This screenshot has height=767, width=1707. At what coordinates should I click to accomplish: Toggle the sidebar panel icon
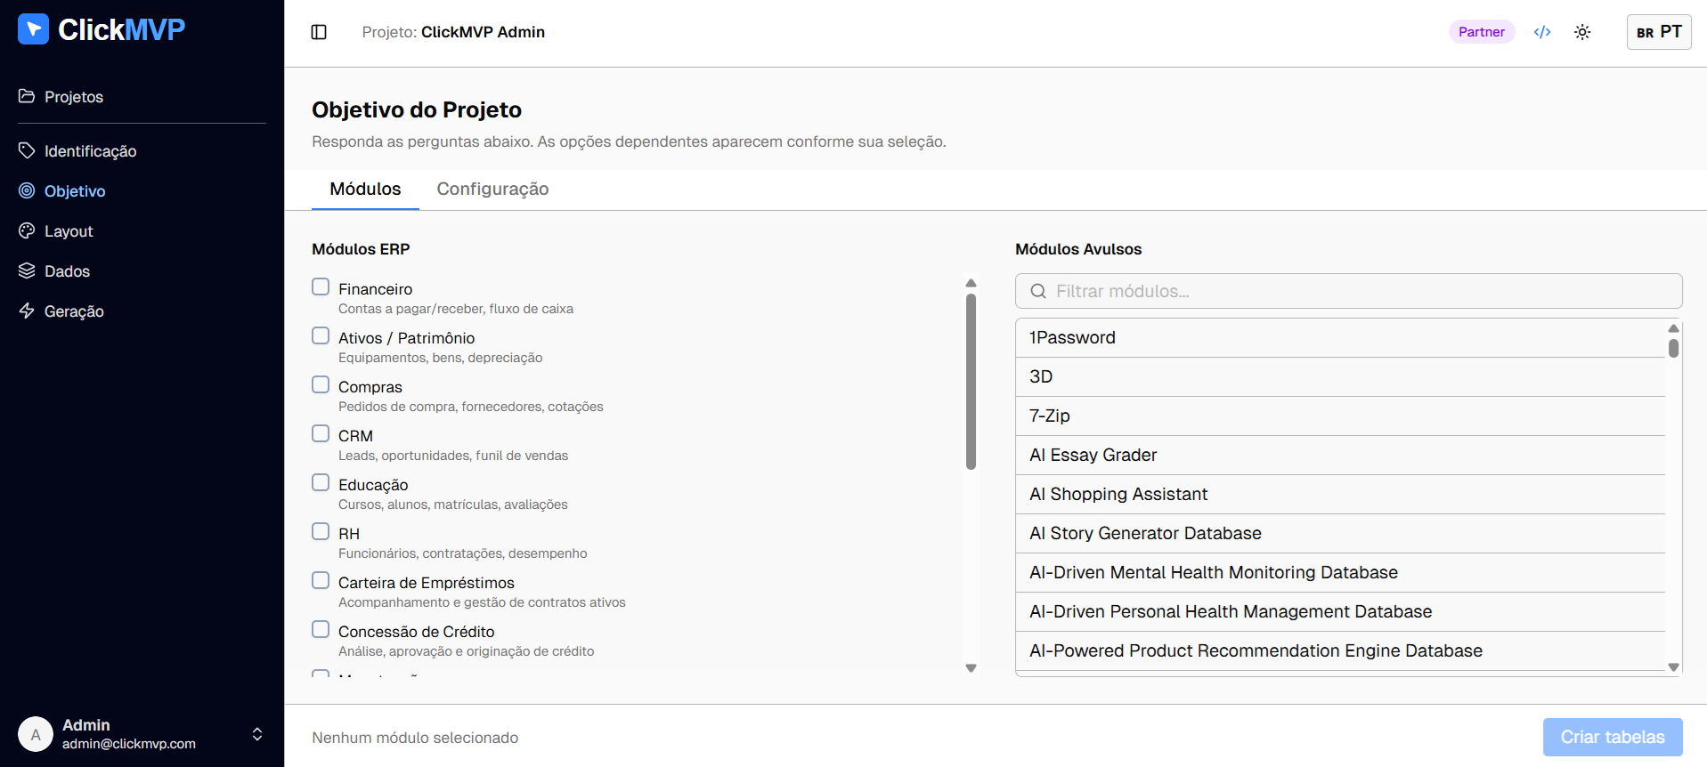[x=319, y=32]
